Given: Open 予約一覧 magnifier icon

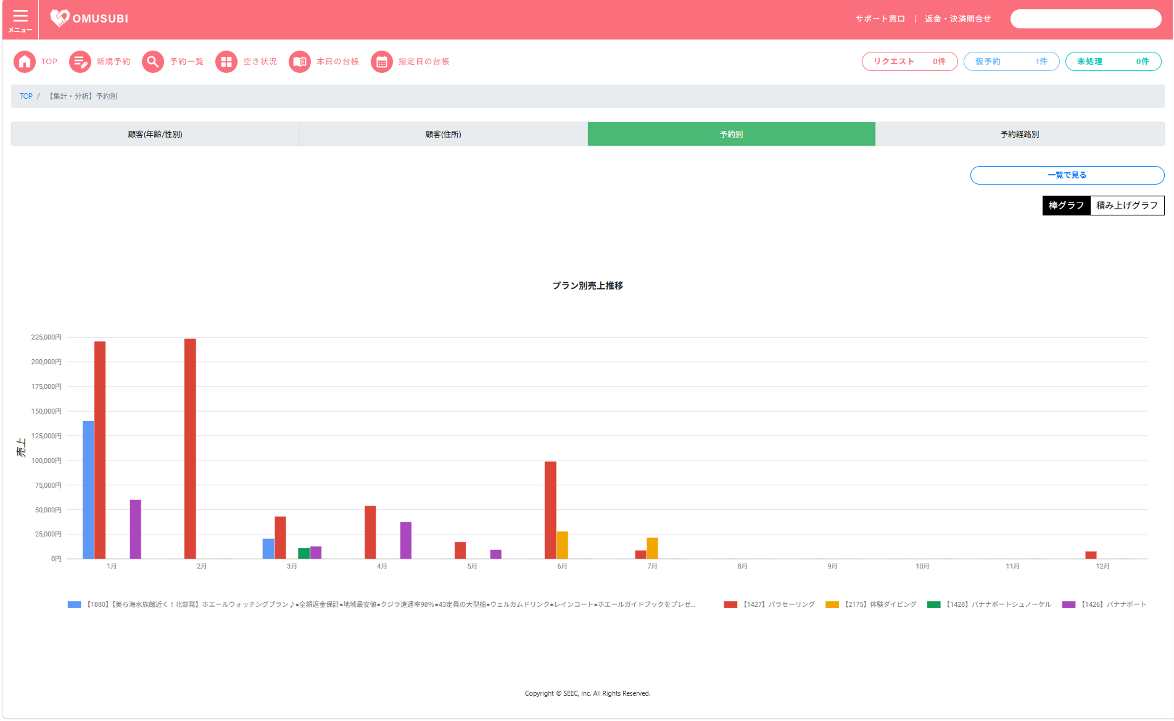Looking at the screenshot, I should click(x=153, y=62).
